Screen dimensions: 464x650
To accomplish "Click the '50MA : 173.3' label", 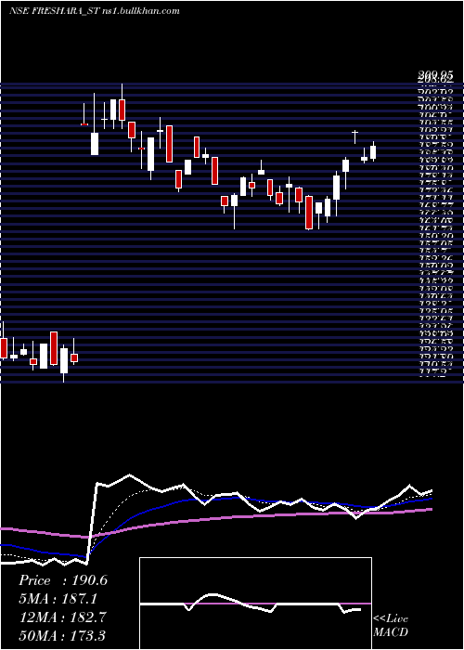I will point(62,635).
